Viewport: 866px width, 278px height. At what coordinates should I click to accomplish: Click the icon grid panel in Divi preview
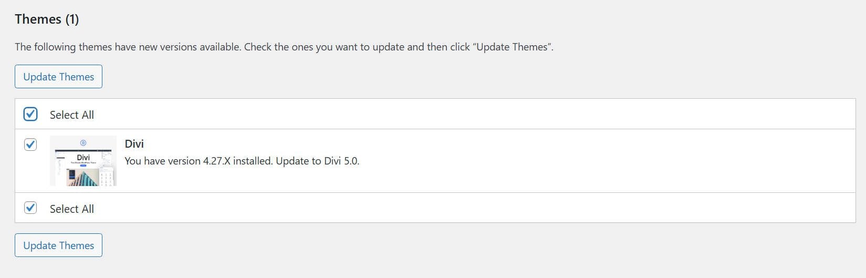click(107, 177)
